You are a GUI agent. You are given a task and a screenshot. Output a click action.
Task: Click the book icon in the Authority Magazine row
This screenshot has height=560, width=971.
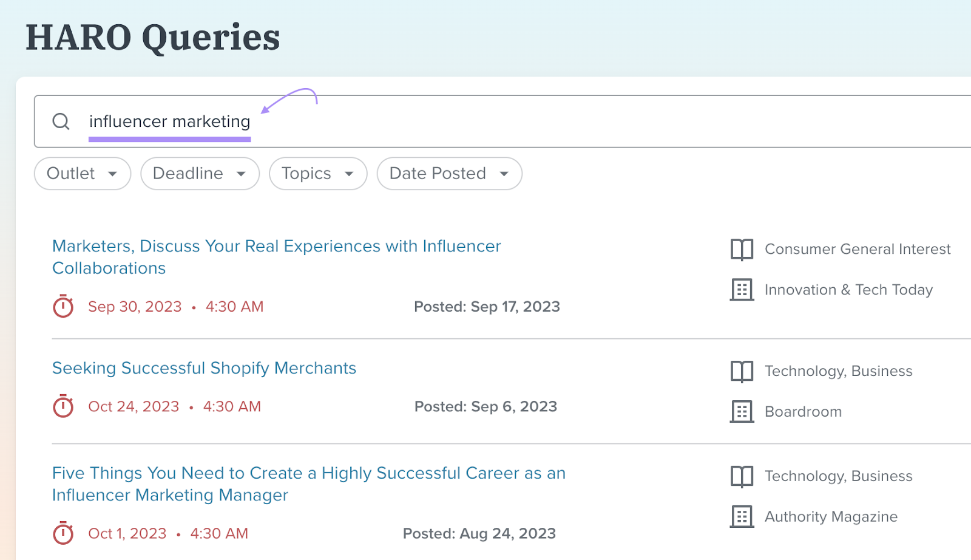click(741, 476)
